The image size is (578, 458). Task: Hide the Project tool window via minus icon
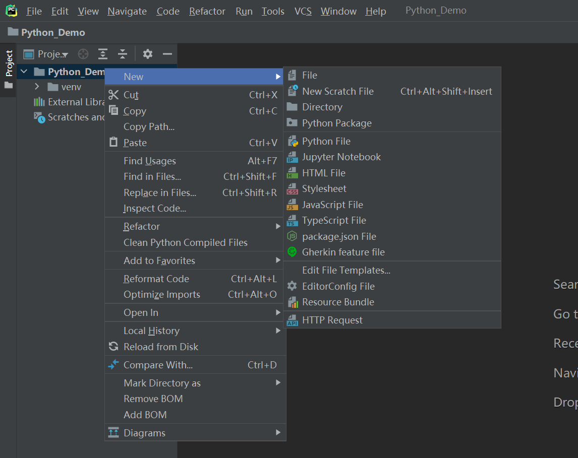pos(167,54)
